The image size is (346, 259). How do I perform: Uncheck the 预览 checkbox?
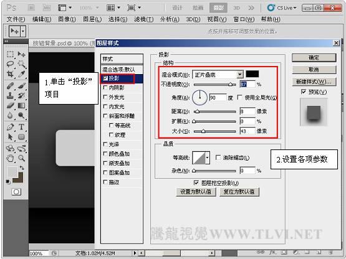coord(304,92)
